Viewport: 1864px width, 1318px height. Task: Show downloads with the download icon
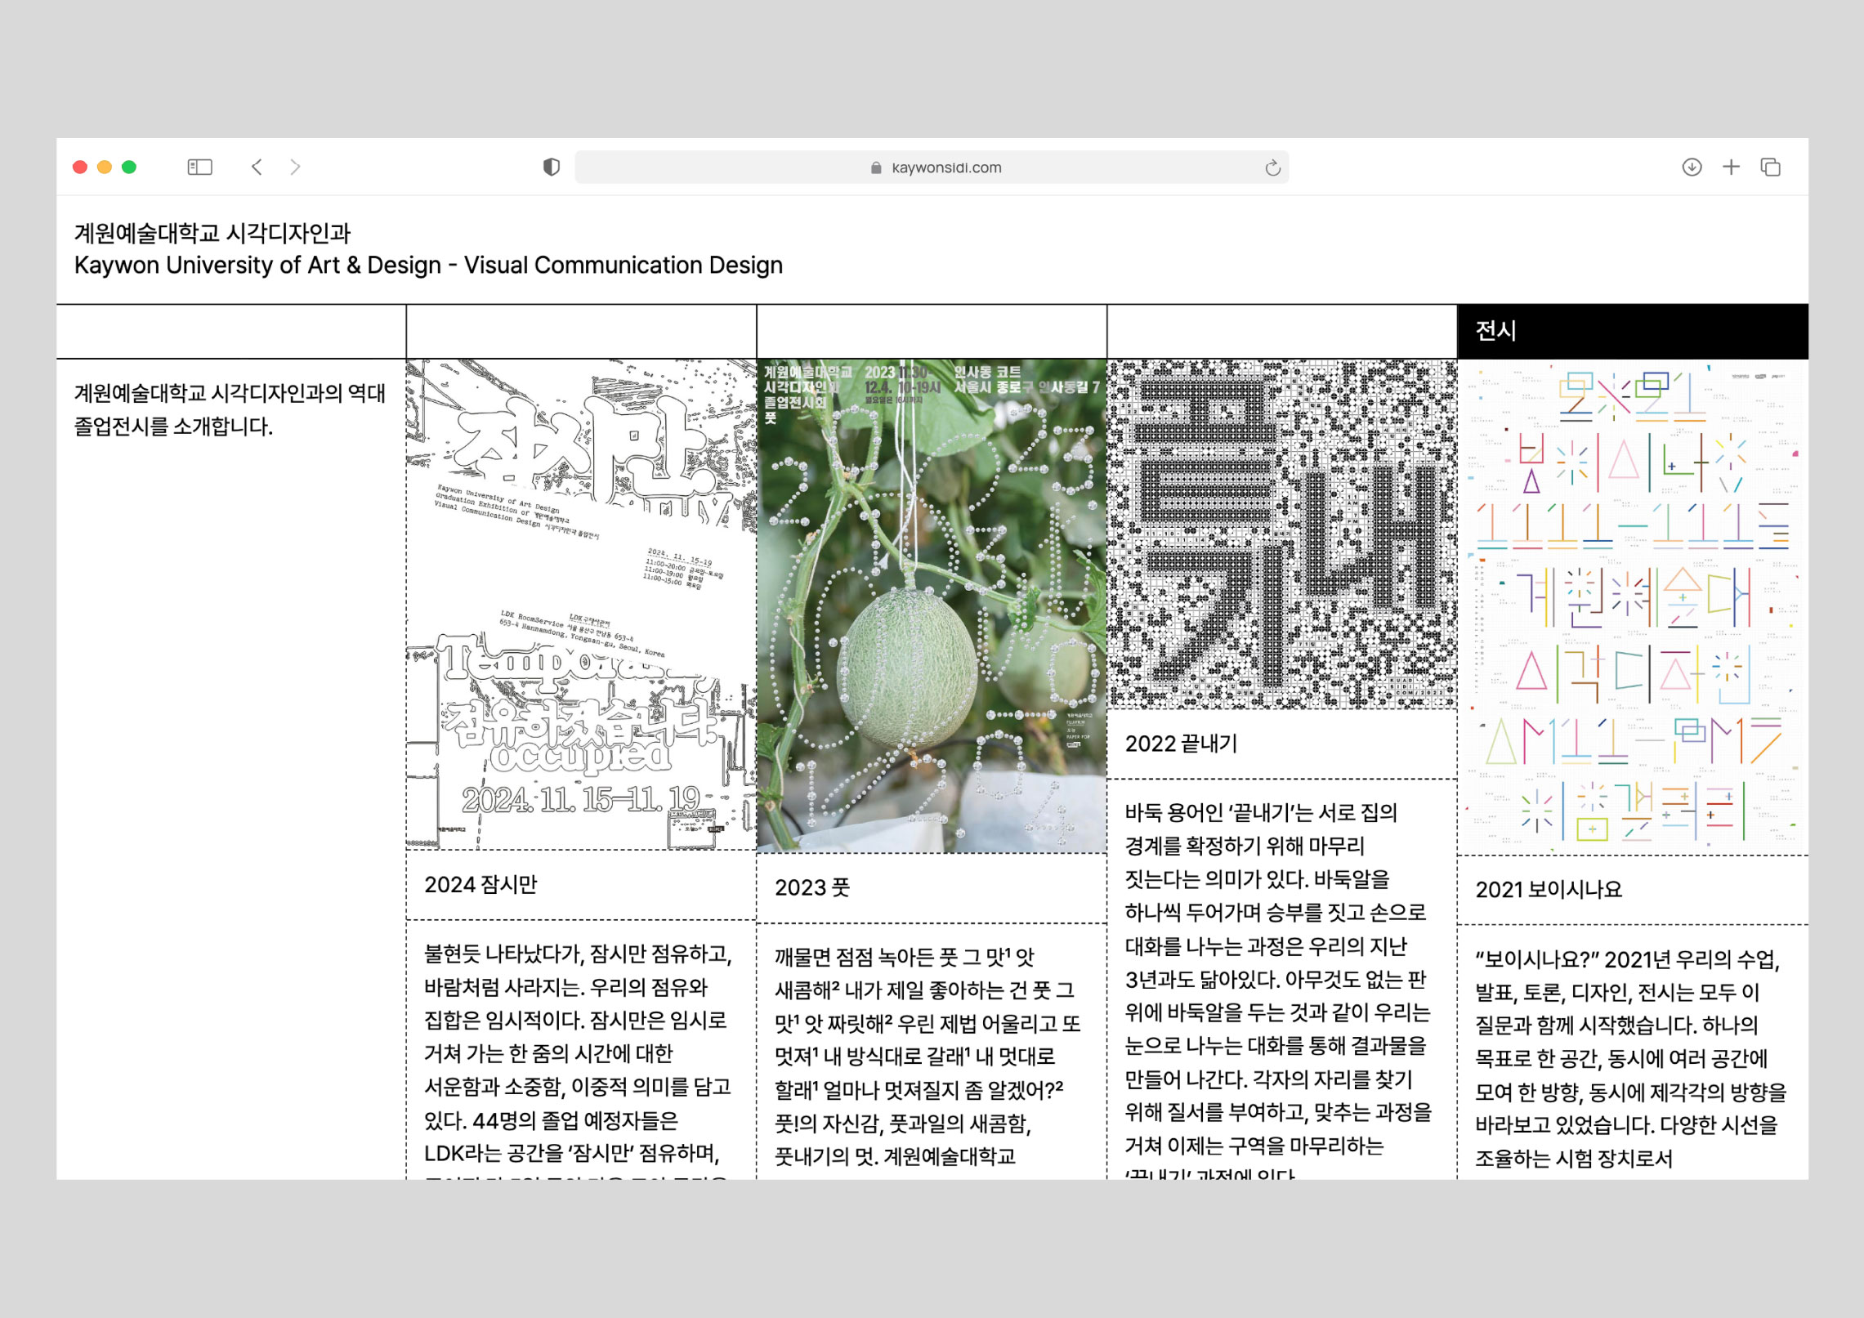click(1692, 168)
